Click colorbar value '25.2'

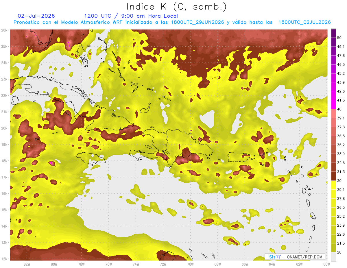click(341, 217)
